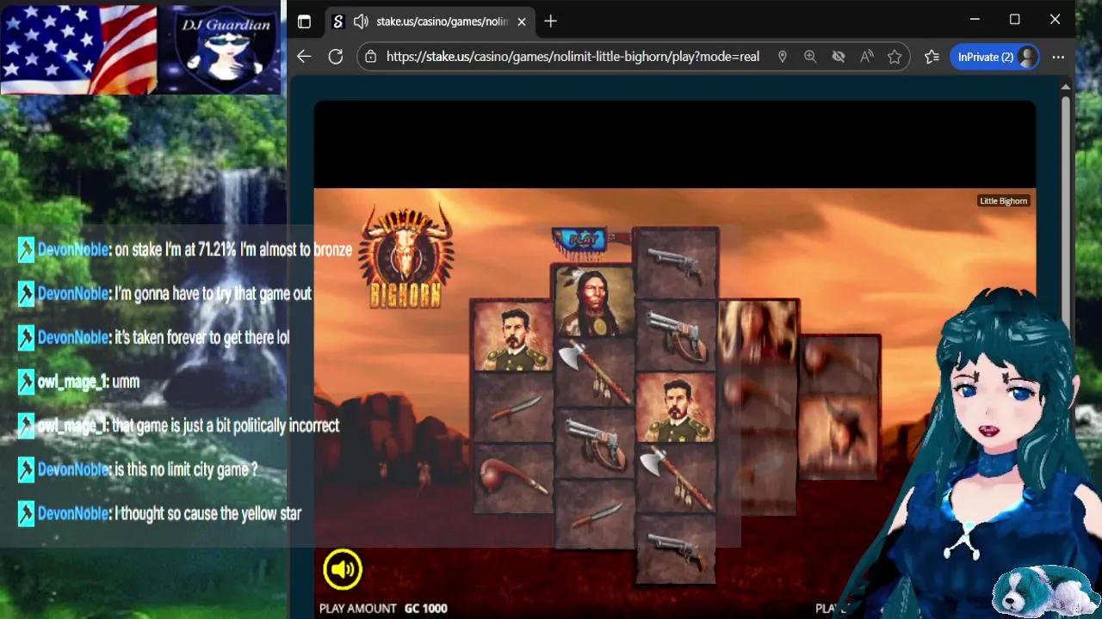Mute the tab with the speaker icon
1102x619 pixels.
pos(361,21)
